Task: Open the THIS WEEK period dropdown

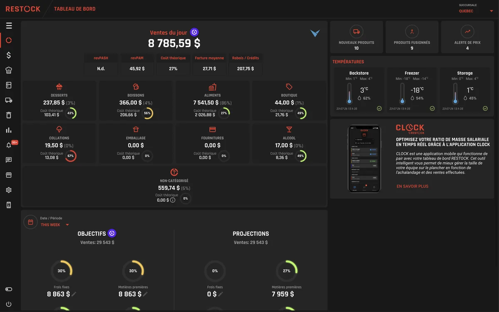Action: (54, 225)
